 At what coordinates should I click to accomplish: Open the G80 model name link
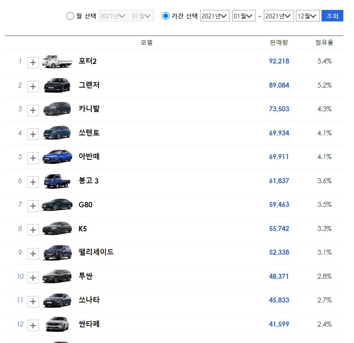click(x=85, y=205)
